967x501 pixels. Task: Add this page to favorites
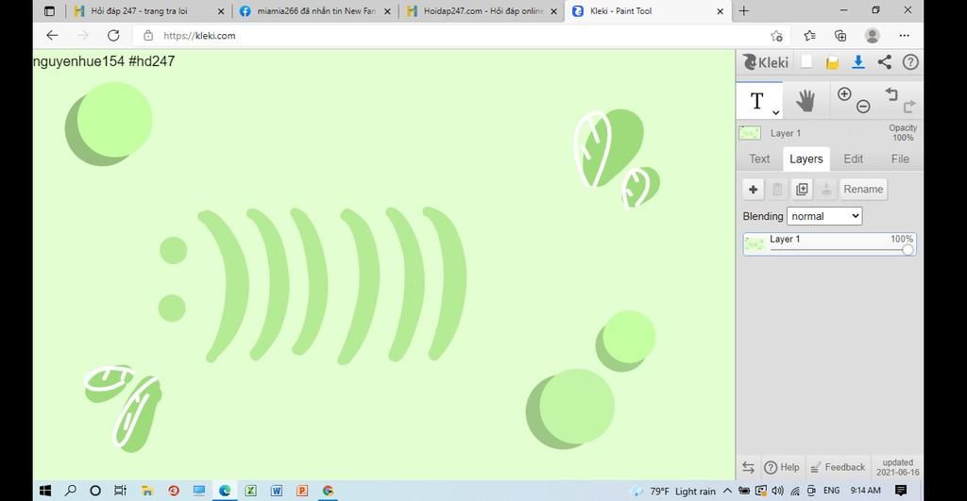click(776, 36)
